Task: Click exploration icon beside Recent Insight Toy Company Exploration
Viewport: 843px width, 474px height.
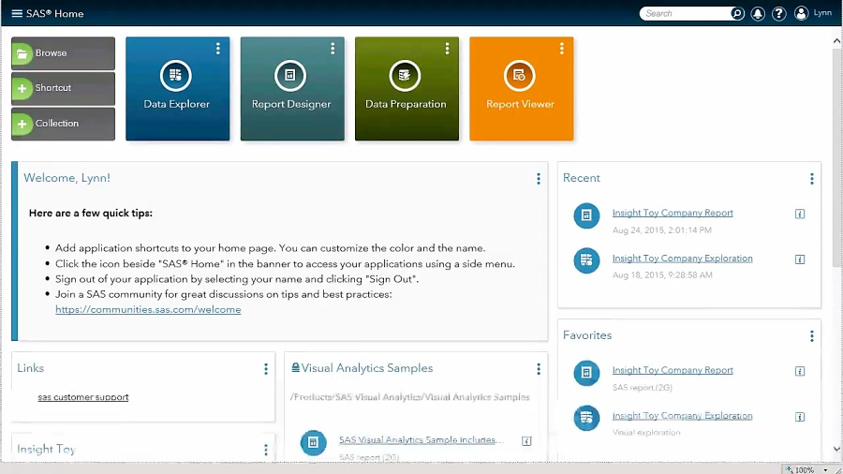Action: pos(586,260)
